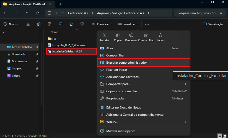The image size is (228, 138).
Task: Toggle the Visualização preview pane
Action: tap(213, 24)
